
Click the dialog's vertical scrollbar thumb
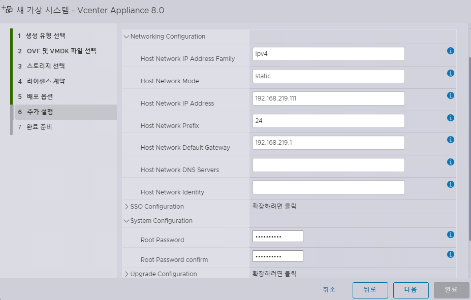[x=469, y=149]
